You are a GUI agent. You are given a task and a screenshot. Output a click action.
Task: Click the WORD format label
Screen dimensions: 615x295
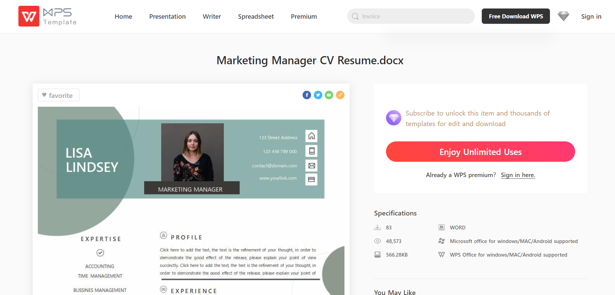pyautogui.click(x=458, y=227)
